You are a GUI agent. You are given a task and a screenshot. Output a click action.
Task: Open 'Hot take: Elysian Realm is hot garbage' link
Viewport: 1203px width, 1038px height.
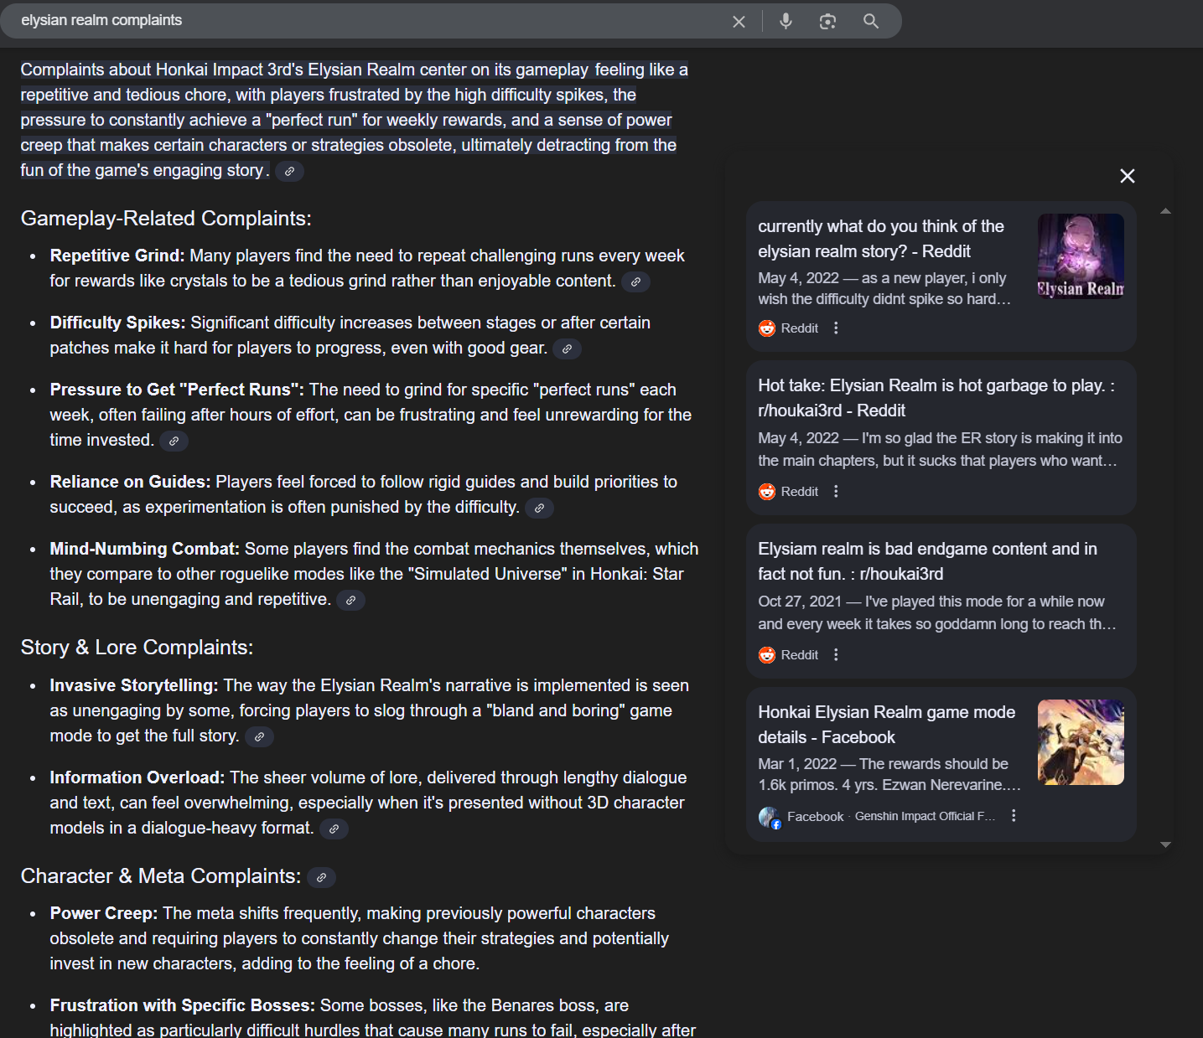coord(936,398)
